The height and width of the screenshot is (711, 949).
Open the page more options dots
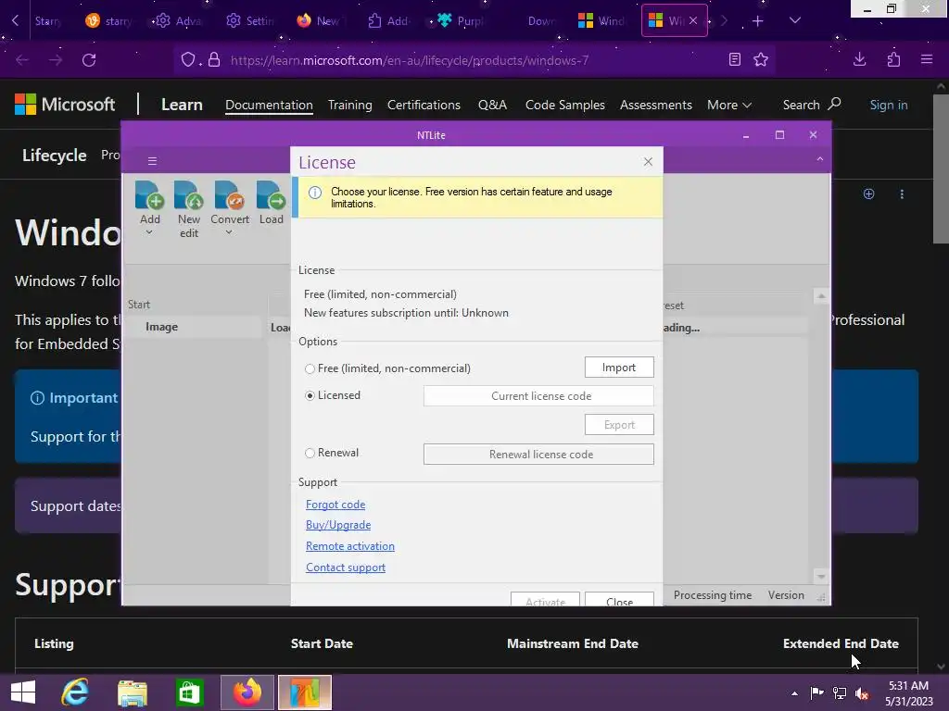(x=902, y=194)
